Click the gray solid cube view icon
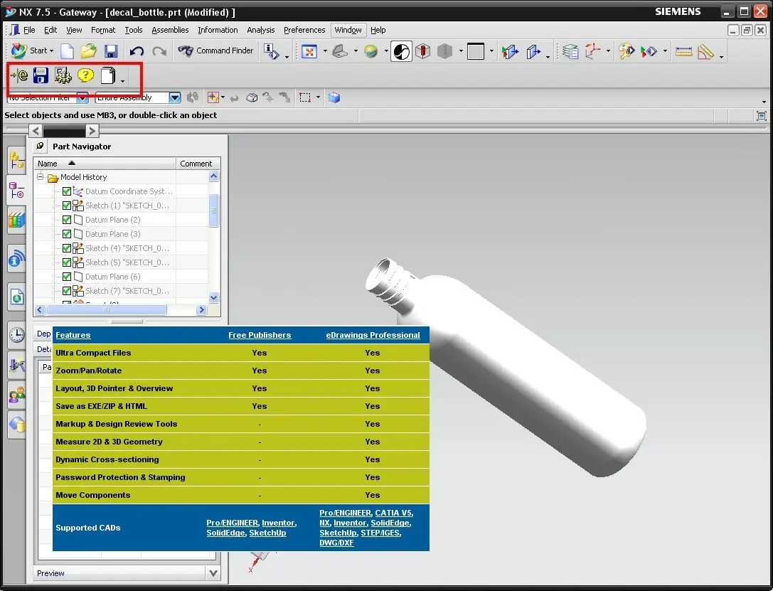773x591 pixels. click(x=444, y=50)
